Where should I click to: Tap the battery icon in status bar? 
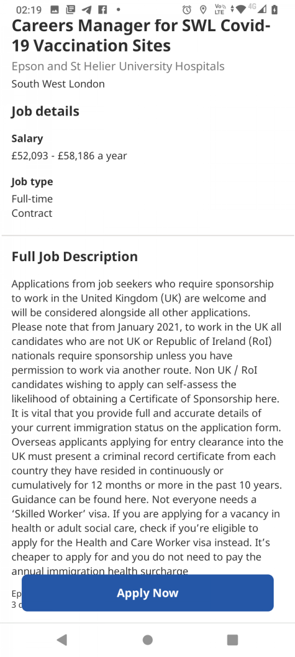tap(274, 10)
